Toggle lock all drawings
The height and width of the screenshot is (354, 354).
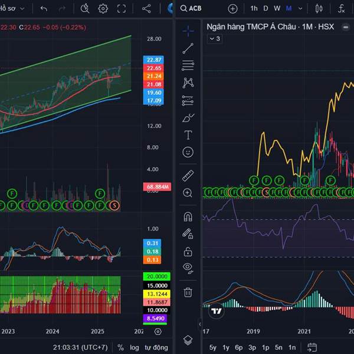click(188, 251)
